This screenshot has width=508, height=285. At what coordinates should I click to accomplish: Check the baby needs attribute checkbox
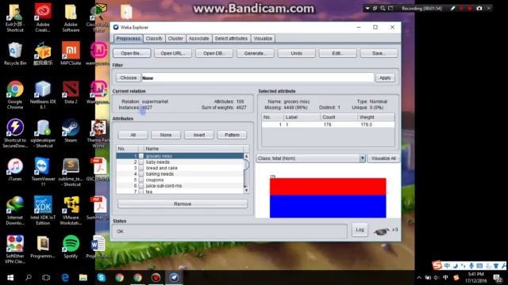pyautogui.click(x=141, y=161)
